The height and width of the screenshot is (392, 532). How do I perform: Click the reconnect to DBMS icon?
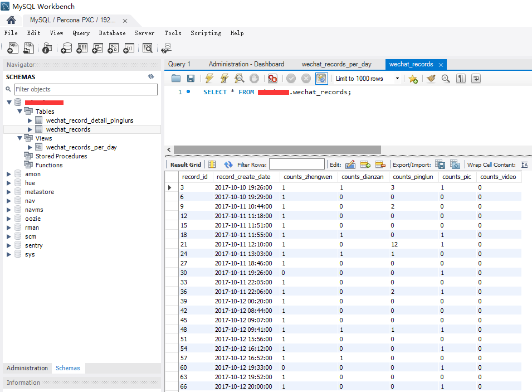165,49
